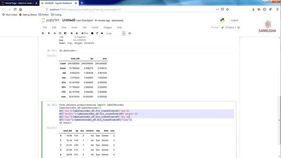Click the LabelEncoder import code line
Image resolution: width=281 pixels, height=158 pixels.
pos(91,105)
